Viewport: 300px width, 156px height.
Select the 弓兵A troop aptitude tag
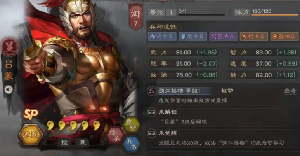223,36
